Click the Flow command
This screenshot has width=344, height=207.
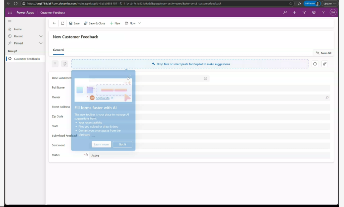[x=130, y=23]
